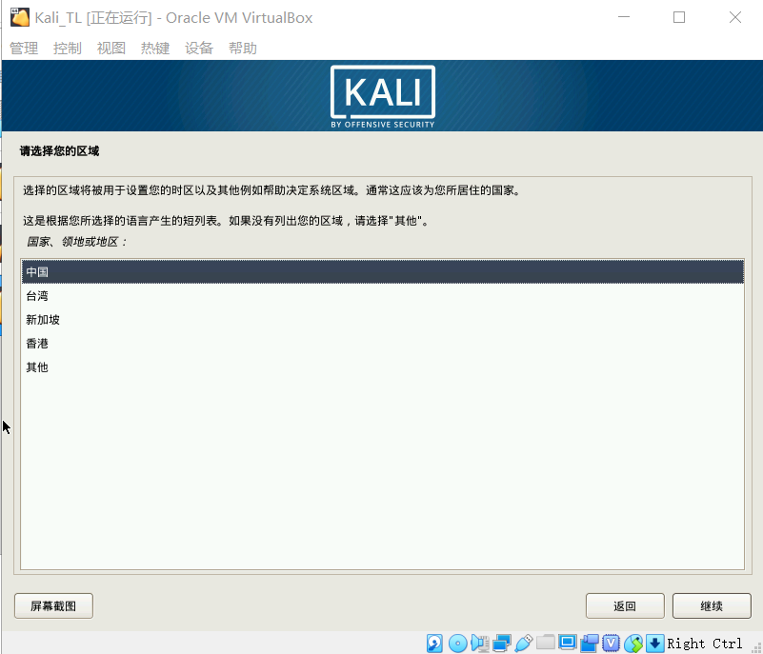Open the audio settings status icon
The height and width of the screenshot is (654, 763).
point(480,643)
